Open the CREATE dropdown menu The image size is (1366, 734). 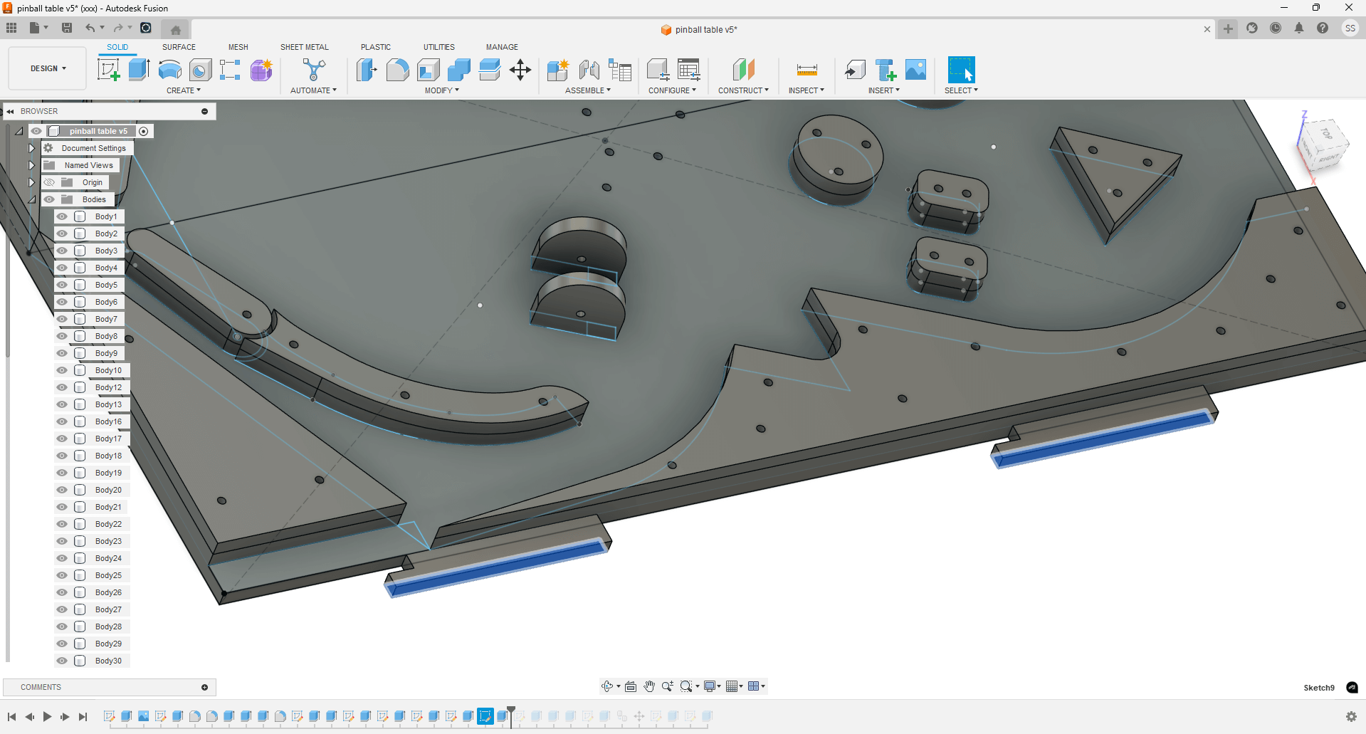[x=184, y=90]
